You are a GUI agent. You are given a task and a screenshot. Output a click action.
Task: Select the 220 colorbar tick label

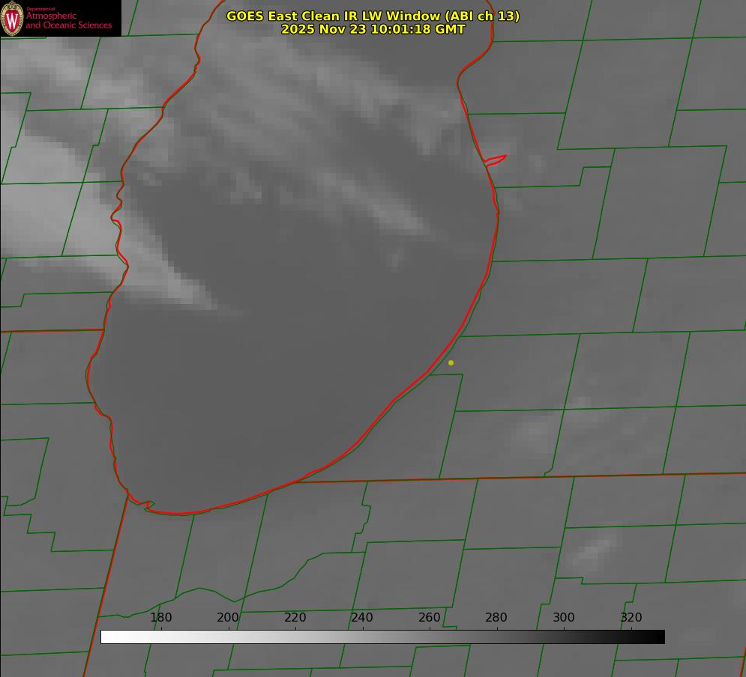coord(295,618)
